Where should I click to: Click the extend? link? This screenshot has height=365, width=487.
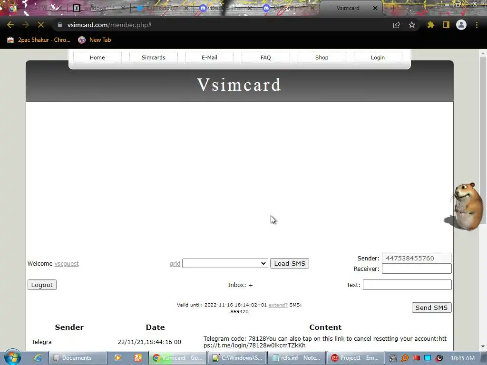278,305
